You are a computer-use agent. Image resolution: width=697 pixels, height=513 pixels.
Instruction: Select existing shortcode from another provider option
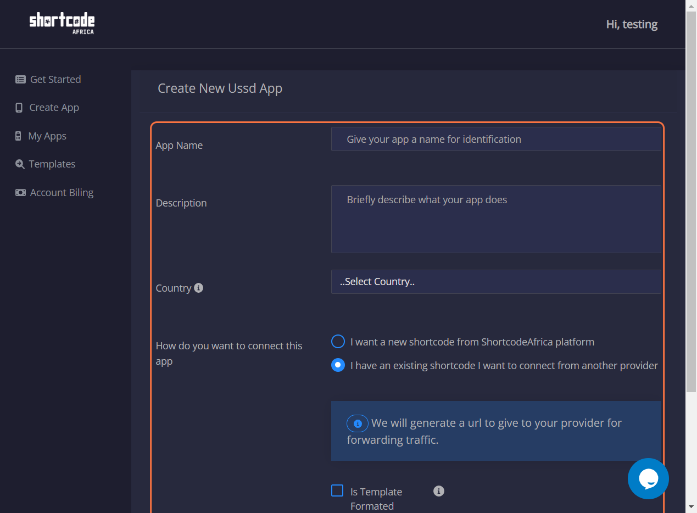point(338,365)
